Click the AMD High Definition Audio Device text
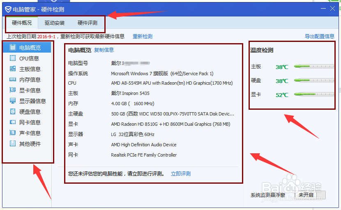The height and width of the screenshot is (210, 341). tap(144, 145)
